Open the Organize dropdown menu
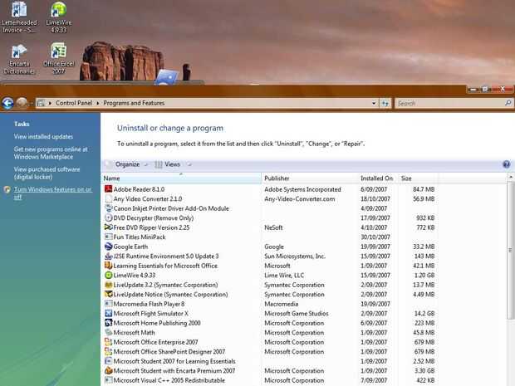 [x=131, y=164]
